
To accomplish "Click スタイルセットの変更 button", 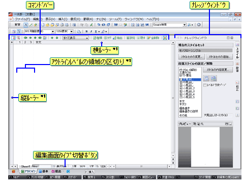I will (x=192, y=56).
